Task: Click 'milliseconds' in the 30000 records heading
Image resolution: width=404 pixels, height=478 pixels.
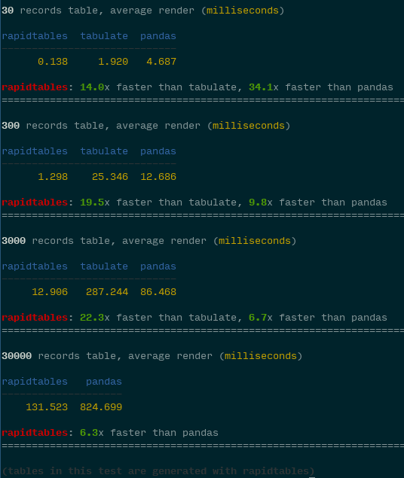Action: 261,356
